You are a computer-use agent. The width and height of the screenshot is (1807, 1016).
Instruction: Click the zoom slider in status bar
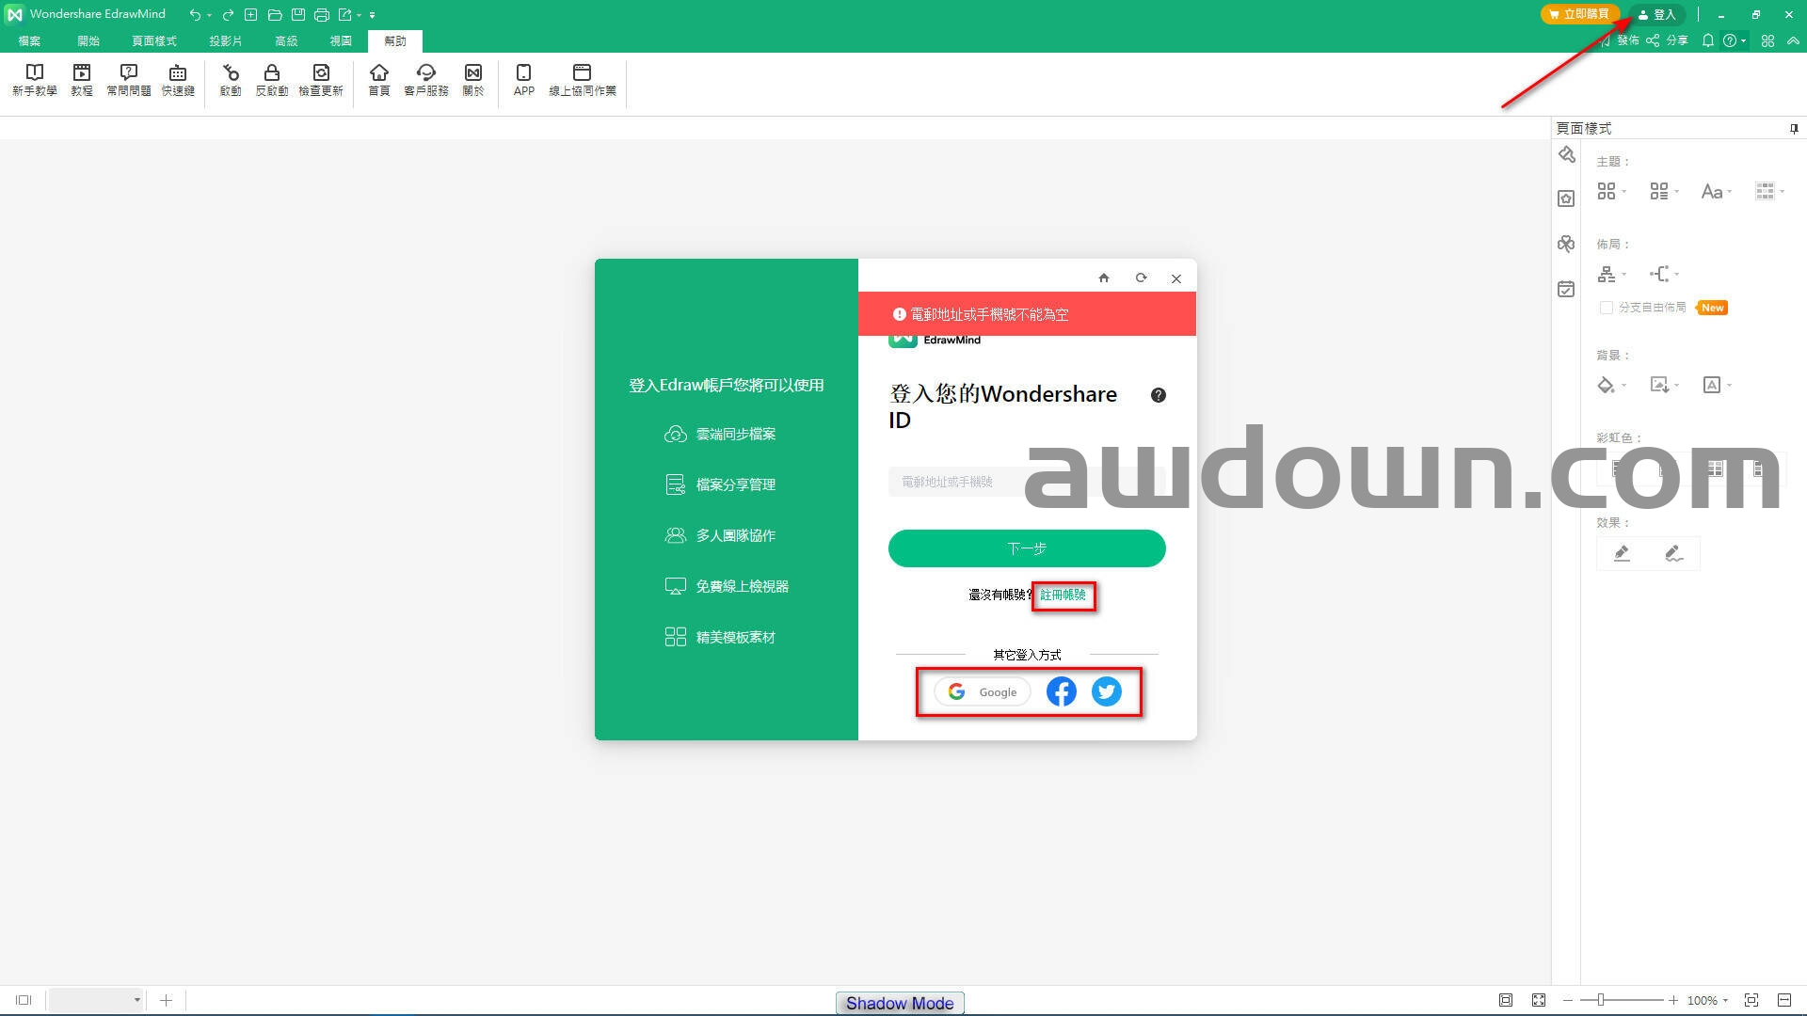click(1600, 1000)
